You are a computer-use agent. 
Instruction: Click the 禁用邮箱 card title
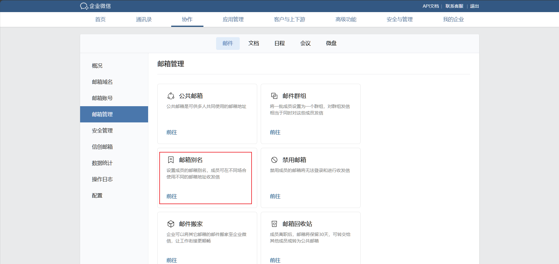pos(294,160)
